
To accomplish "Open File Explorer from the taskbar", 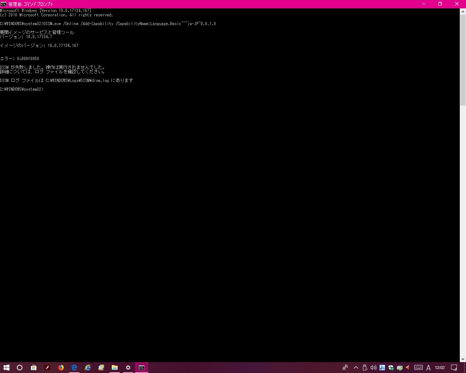I will point(115,367).
